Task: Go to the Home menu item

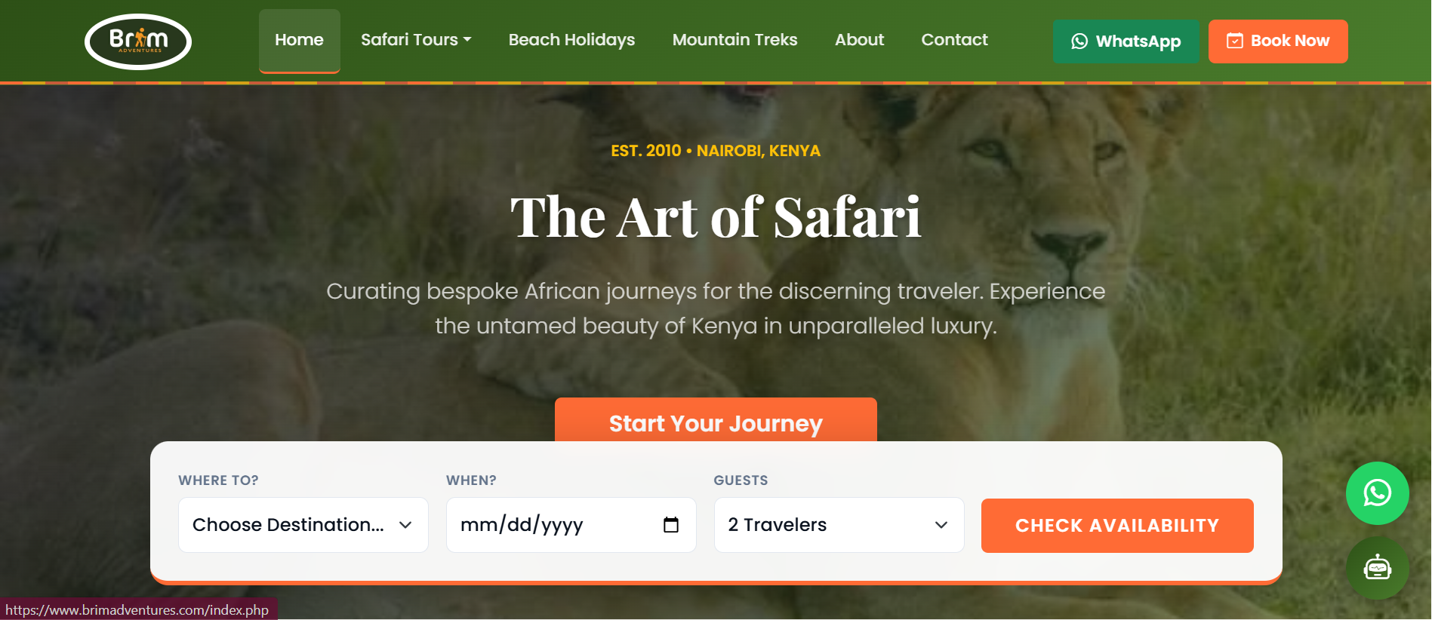Action: [x=299, y=40]
